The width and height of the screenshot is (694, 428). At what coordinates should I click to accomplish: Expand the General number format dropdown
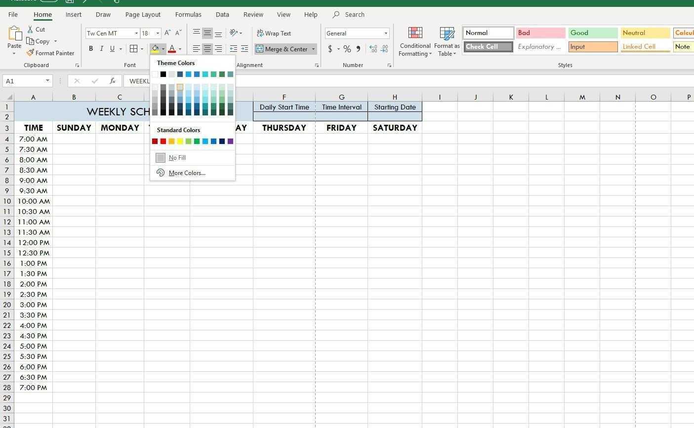click(386, 33)
